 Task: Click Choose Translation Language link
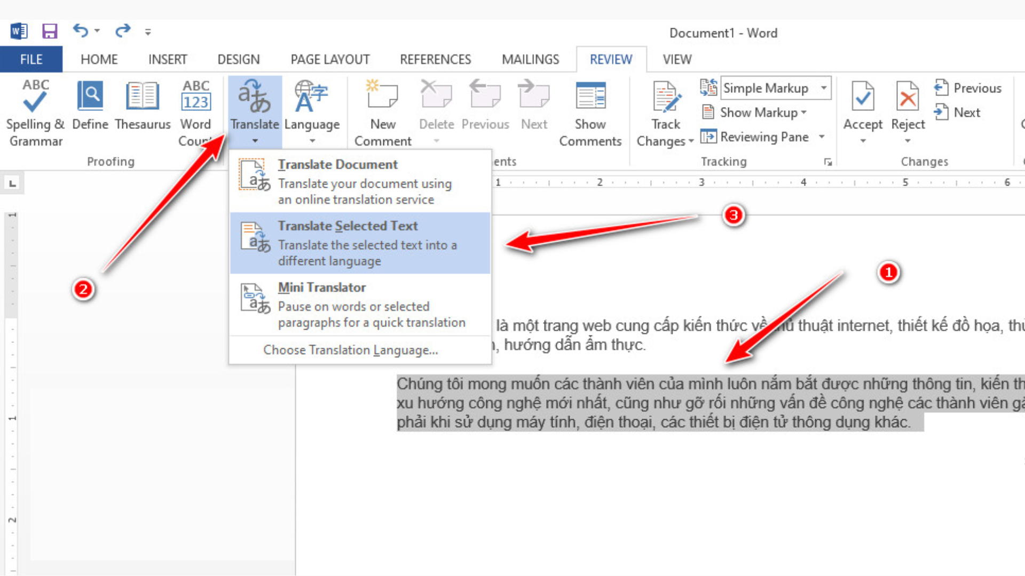tap(350, 350)
